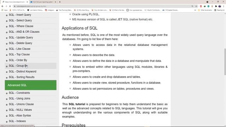The height and width of the screenshot is (127, 226).
Task: Close the tutorialspoint tab
Action: [27, 2]
